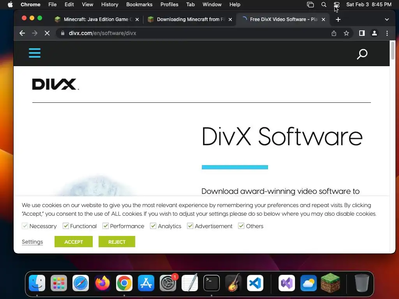Open the DivX site search

coord(362,54)
